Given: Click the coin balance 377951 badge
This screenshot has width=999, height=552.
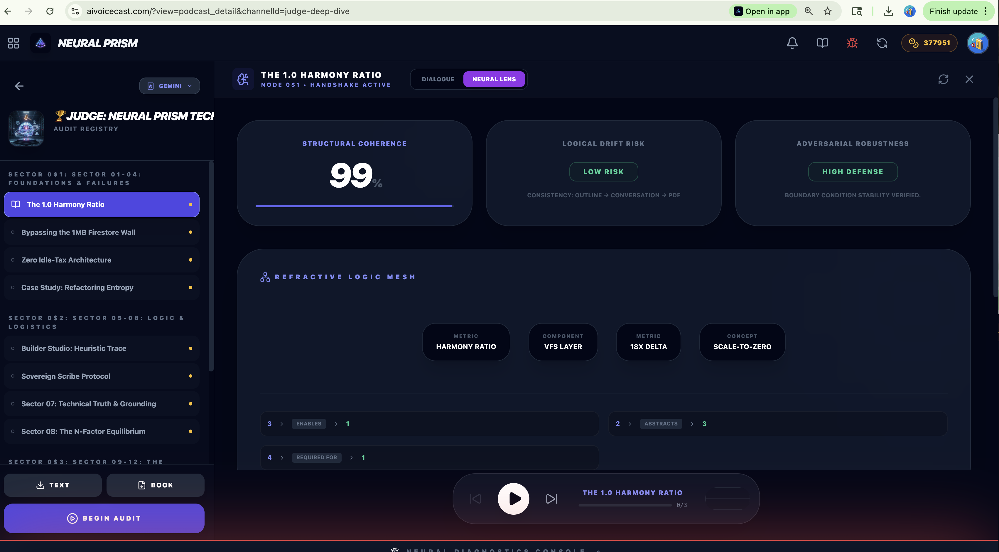Looking at the screenshot, I should [929, 43].
